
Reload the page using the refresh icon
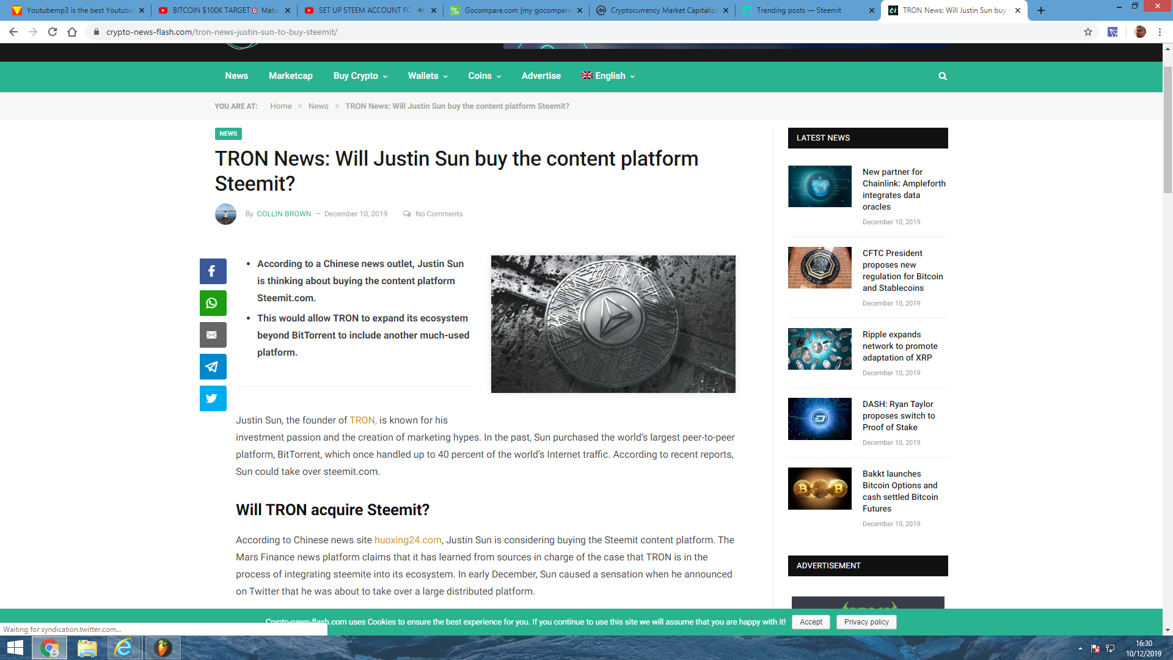pos(52,32)
